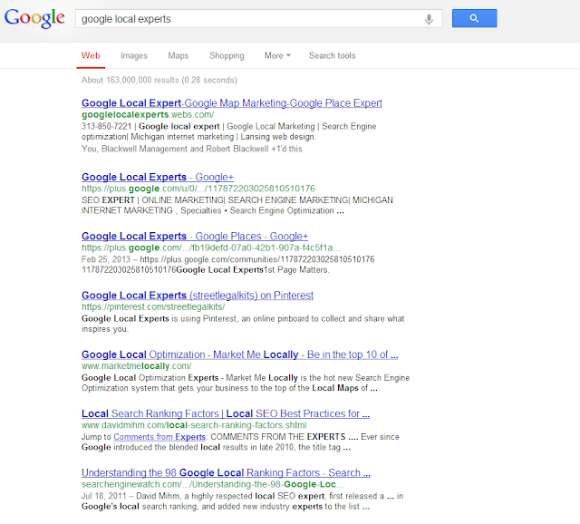Select the Web tab
This screenshot has width=580, height=524.
(91, 55)
